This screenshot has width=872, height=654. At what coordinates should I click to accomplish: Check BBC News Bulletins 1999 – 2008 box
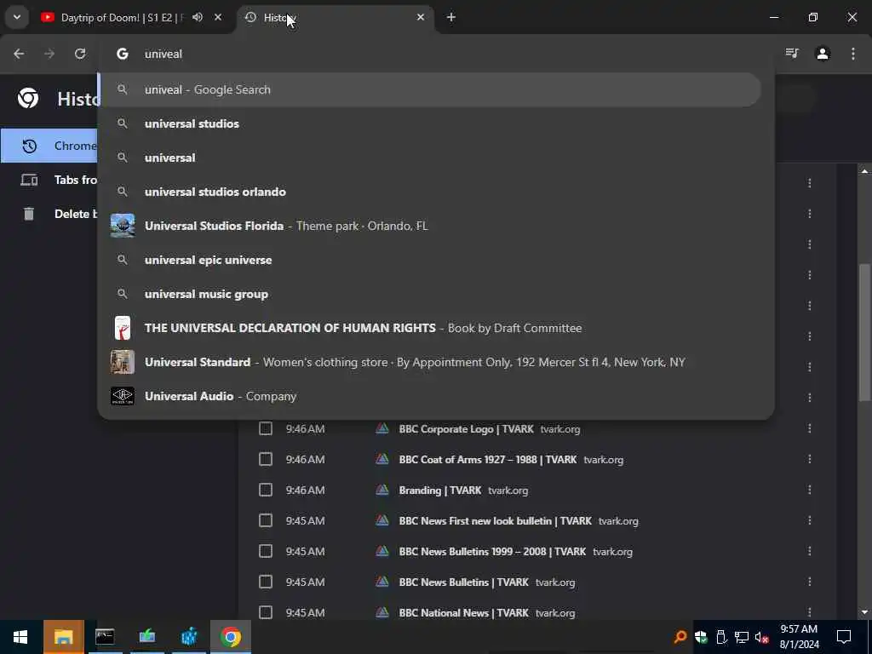point(266,551)
